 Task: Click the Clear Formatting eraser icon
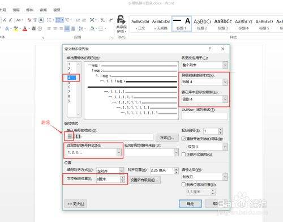click(x=29, y=20)
